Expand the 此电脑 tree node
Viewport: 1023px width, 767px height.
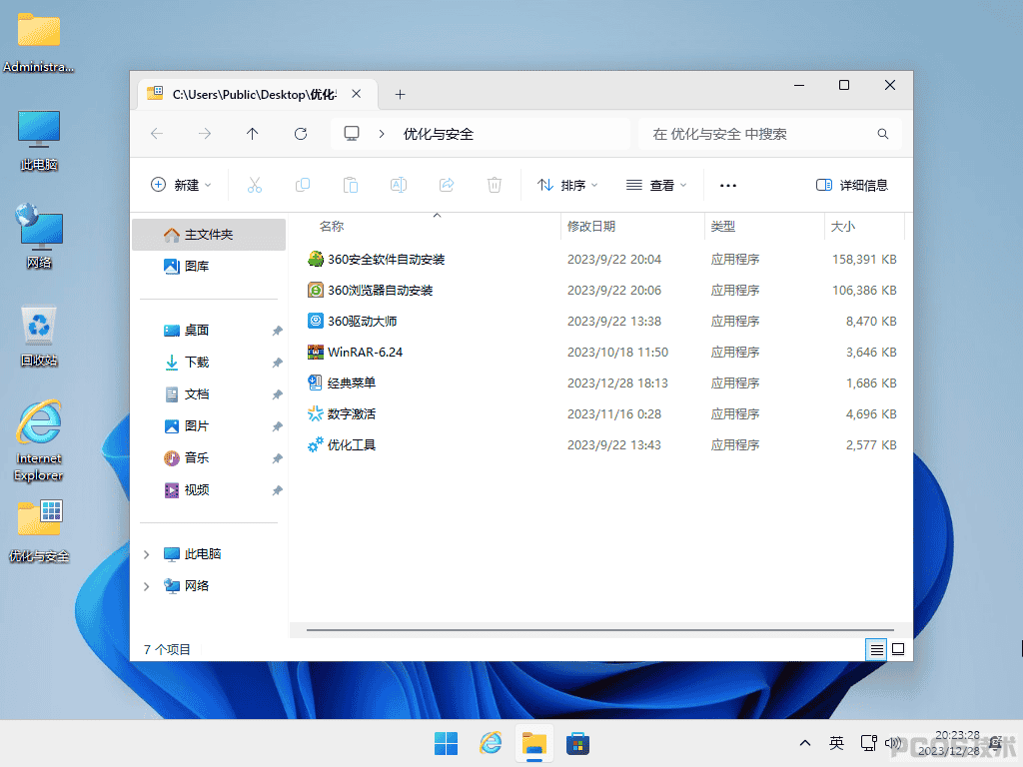(x=147, y=554)
